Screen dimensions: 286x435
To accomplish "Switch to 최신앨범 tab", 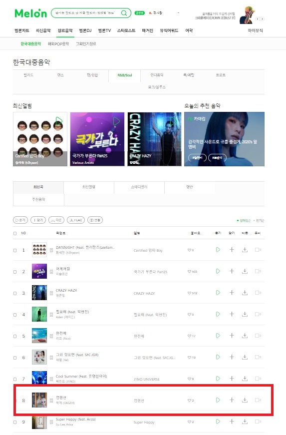I will 89,187.
